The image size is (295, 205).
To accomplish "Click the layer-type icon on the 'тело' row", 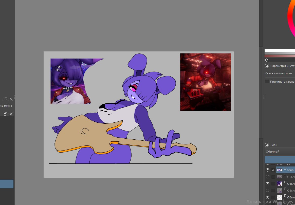I will pos(285,168).
